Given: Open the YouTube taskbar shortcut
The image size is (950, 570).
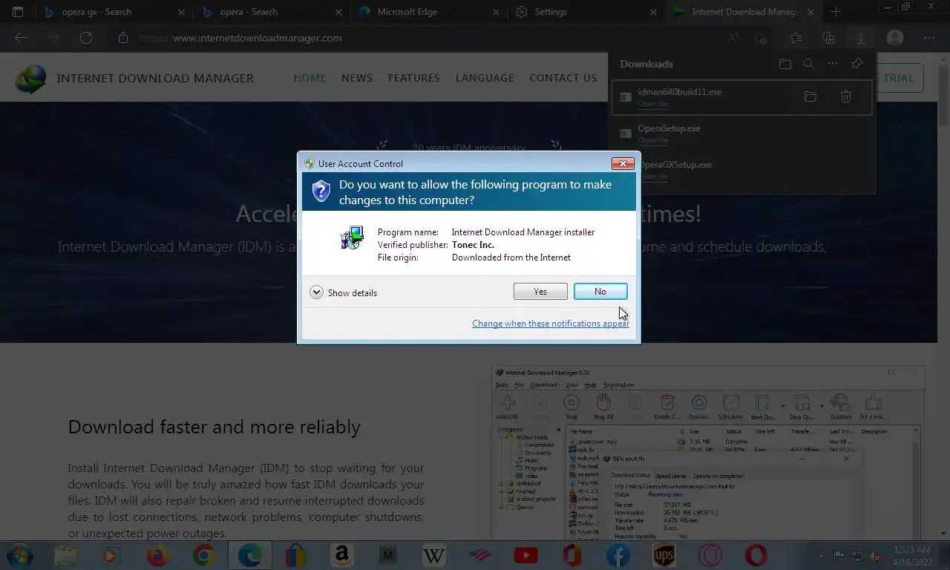Looking at the screenshot, I should coord(525,555).
